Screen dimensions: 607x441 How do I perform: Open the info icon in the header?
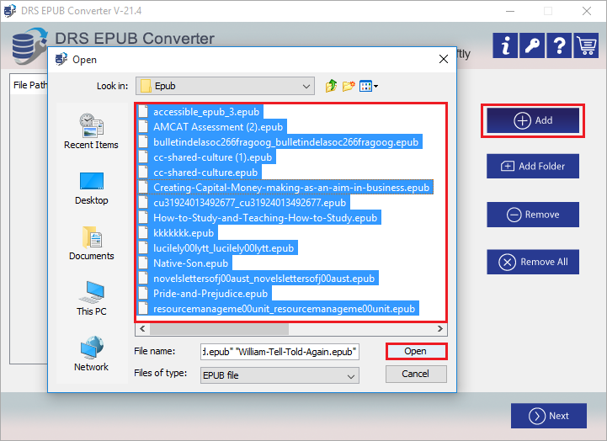click(505, 45)
